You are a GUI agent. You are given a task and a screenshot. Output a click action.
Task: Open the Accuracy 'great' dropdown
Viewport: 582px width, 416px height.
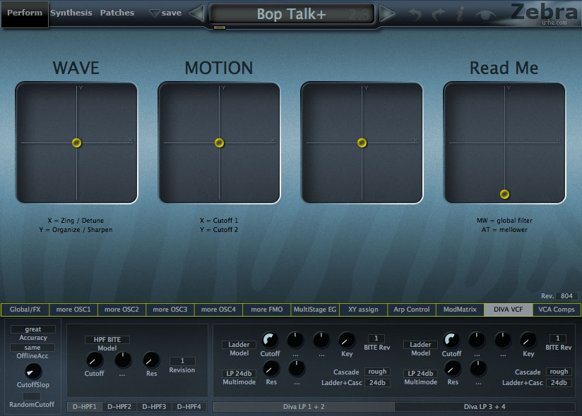pyautogui.click(x=33, y=329)
